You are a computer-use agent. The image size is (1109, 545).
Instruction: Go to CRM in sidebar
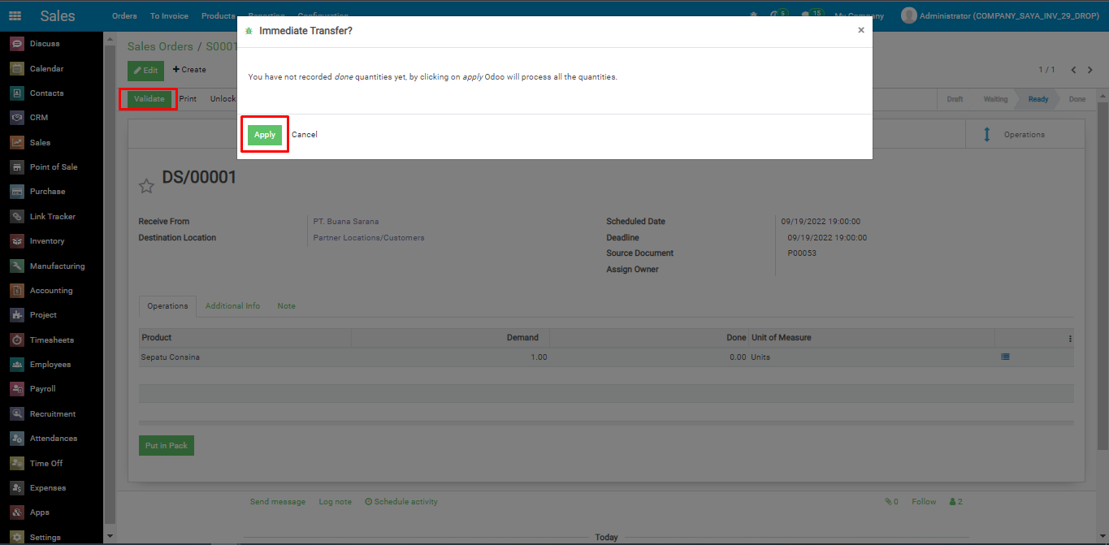38,118
